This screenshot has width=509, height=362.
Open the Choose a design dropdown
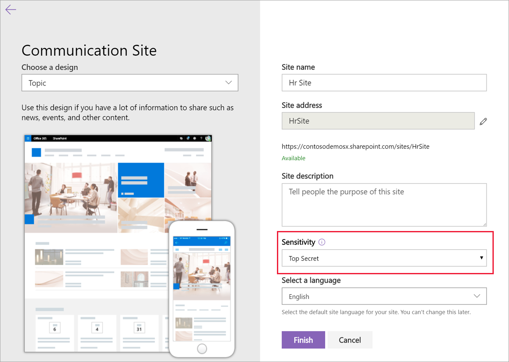pos(130,82)
